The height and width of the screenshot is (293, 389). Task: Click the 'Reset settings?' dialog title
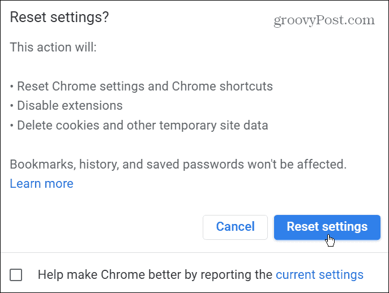[x=59, y=18]
